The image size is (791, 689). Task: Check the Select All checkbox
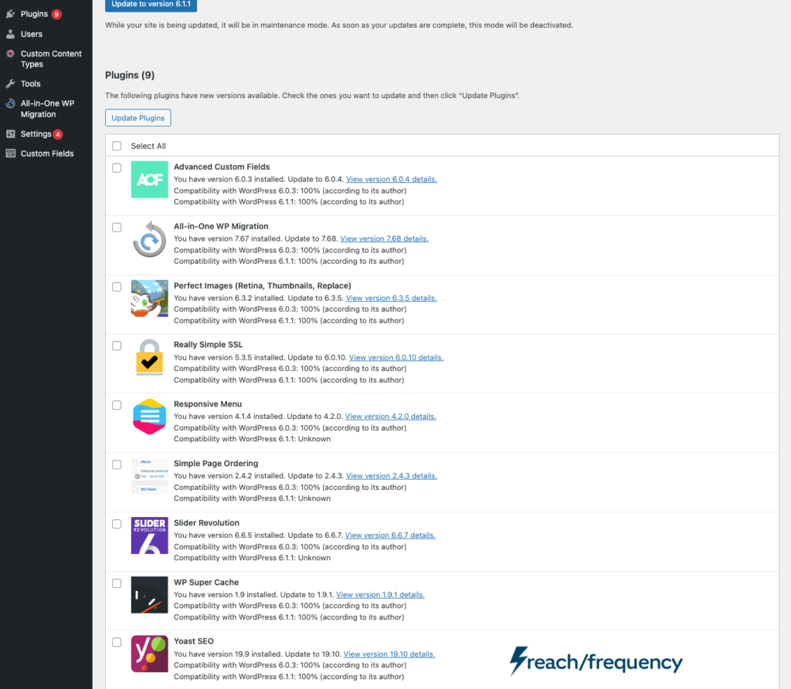[117, 146]
